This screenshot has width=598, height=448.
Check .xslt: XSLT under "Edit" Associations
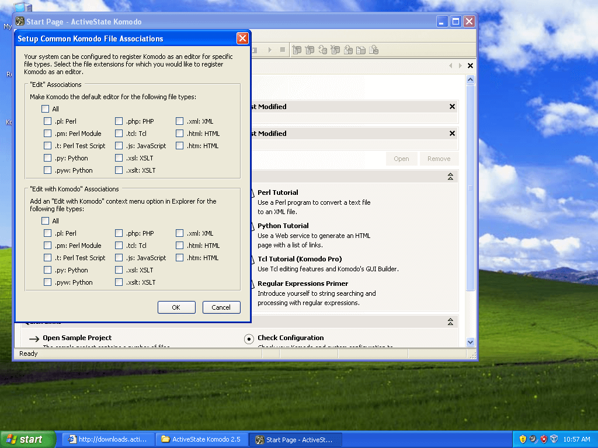pos(119,170)
